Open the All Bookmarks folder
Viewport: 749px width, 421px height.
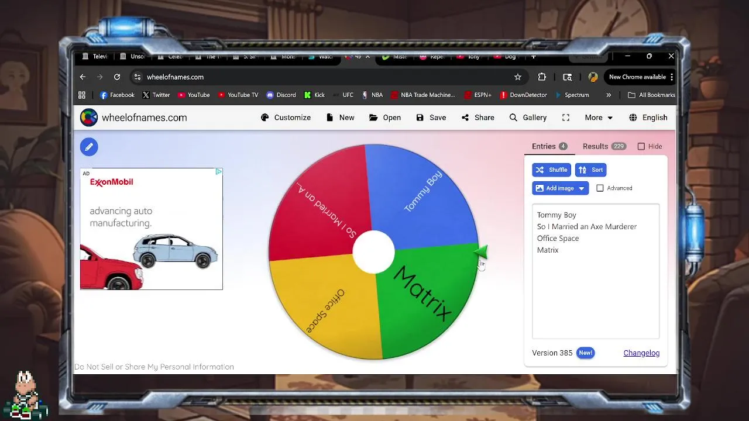coord(651,95)
